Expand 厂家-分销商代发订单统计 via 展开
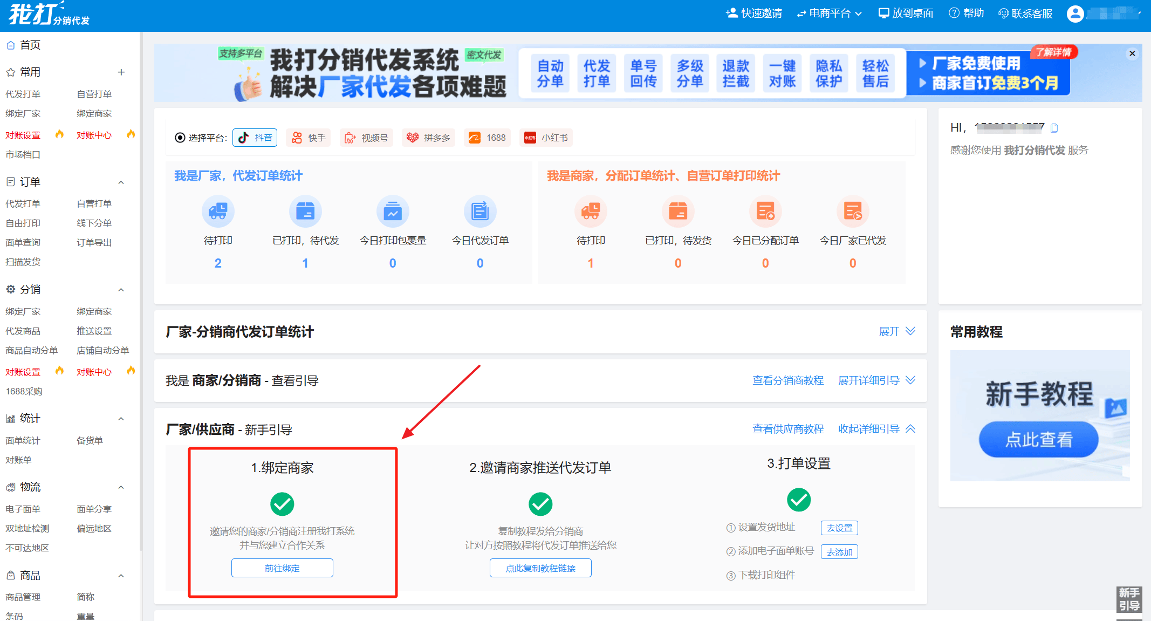This screenshot has height=621, width=1151. point(897,331)
